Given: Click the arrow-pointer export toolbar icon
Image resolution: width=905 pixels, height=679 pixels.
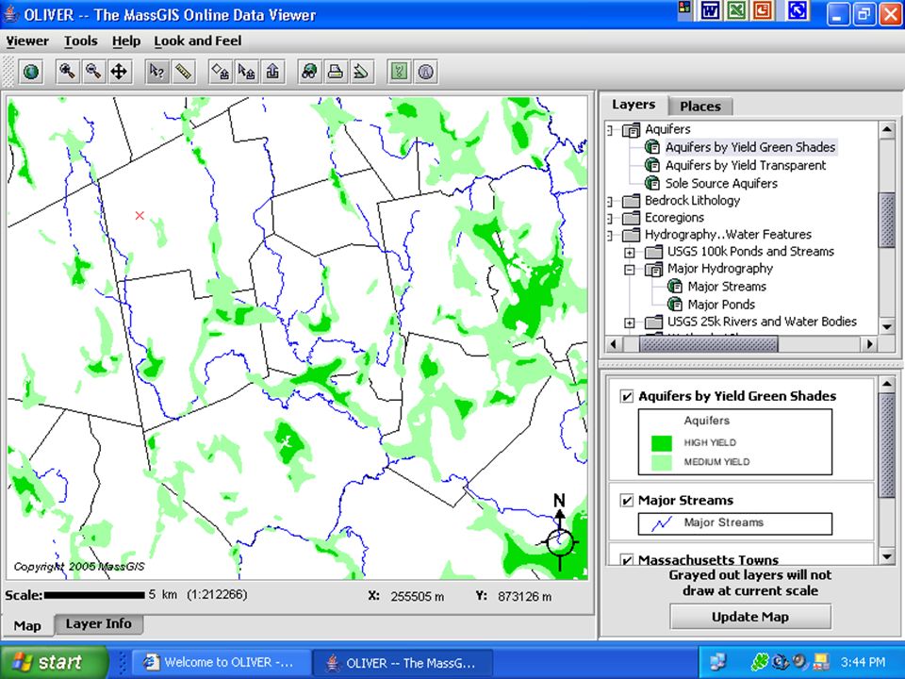Looking at the screenshot, I should point(246,72).
